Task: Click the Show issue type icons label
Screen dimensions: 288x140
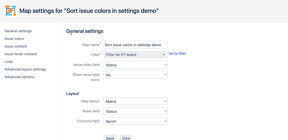Action: click(x=86, y=77)
